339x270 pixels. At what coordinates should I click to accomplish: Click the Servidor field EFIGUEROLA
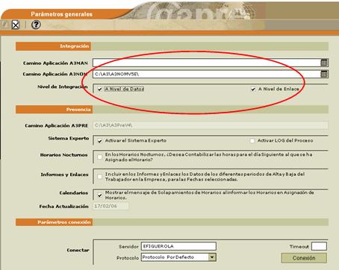click(178, 246)
